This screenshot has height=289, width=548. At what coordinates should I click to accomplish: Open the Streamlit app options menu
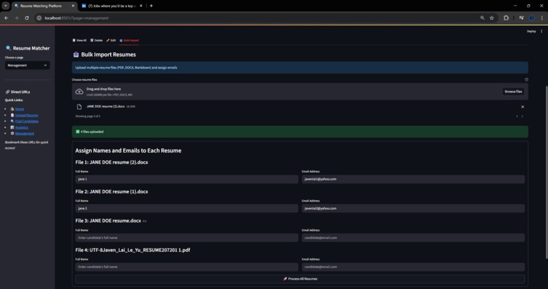(x=542, y=31)
